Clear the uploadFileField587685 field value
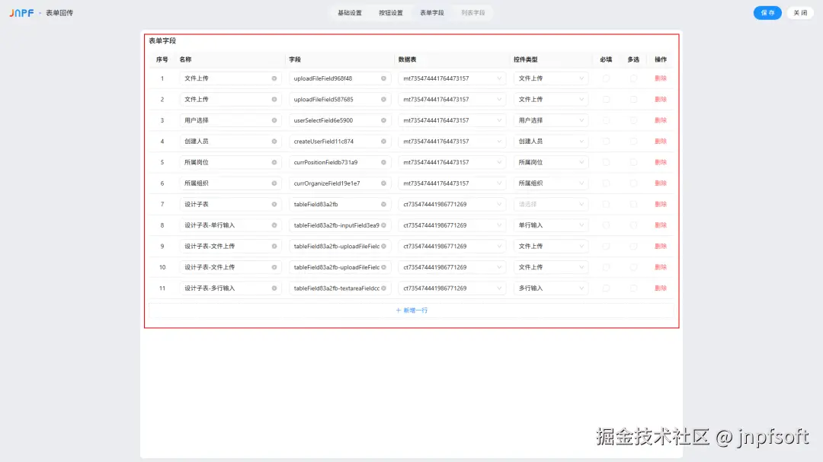 click(383, 100)
